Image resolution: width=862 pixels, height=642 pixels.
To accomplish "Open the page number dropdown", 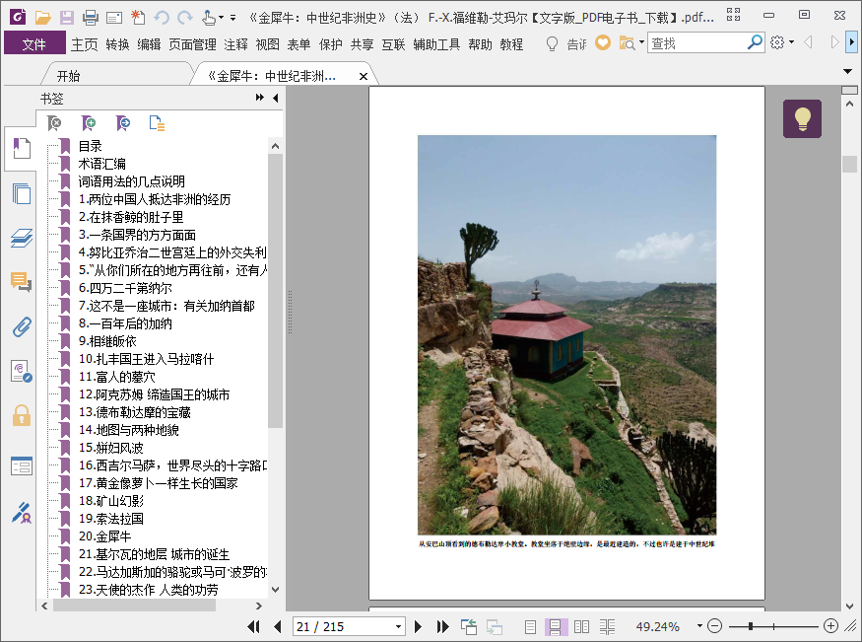I will [399, 626].
